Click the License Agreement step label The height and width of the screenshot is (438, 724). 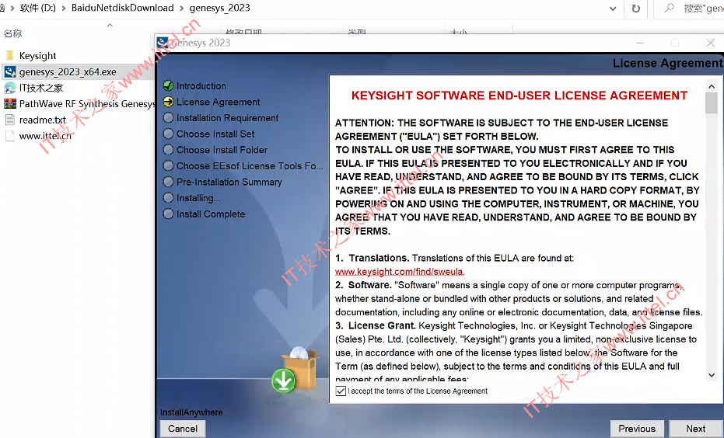click(218, 102)
